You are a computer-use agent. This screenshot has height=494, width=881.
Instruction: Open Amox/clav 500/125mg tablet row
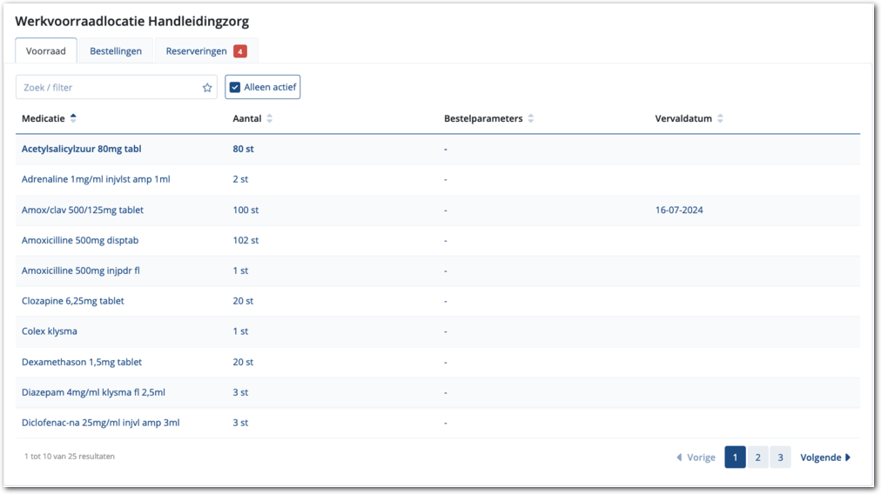[83, 210]
